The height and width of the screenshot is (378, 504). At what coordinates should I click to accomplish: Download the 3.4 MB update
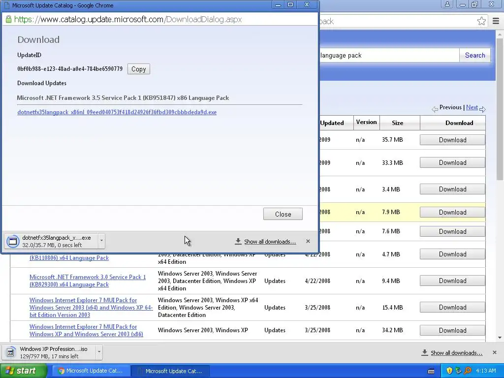click(x=453, y=189)
